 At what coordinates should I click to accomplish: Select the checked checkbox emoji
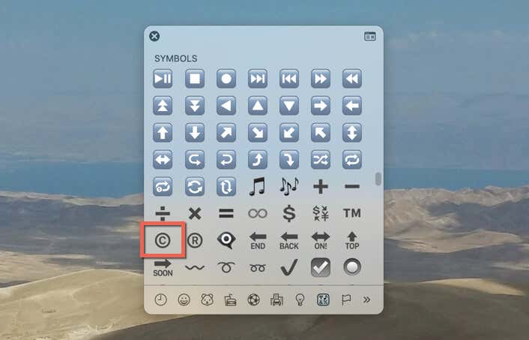(321, 267)
